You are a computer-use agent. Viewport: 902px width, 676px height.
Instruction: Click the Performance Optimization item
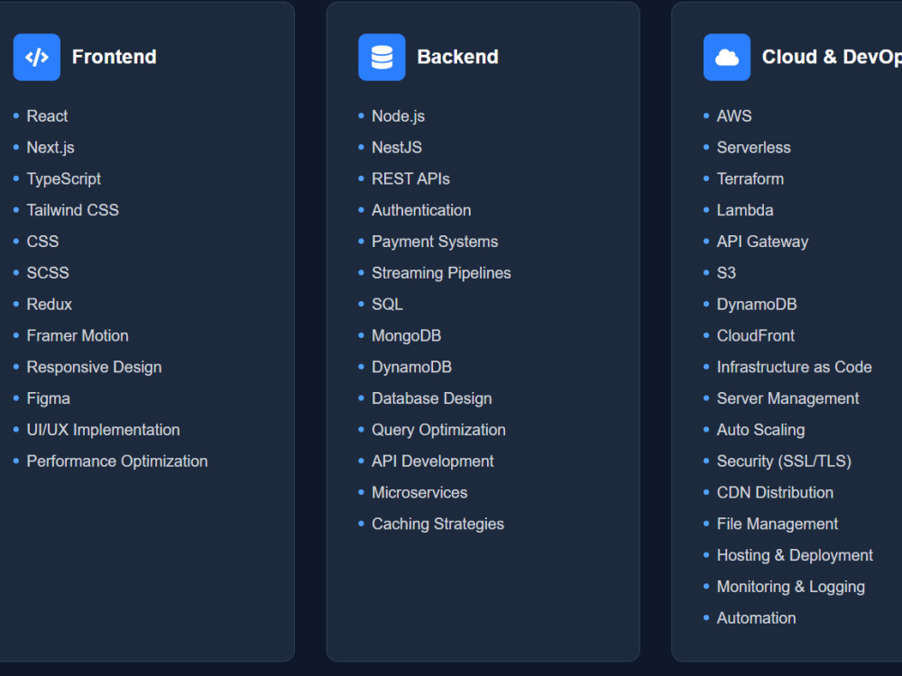pyautogui.click(x=117, y=461)
